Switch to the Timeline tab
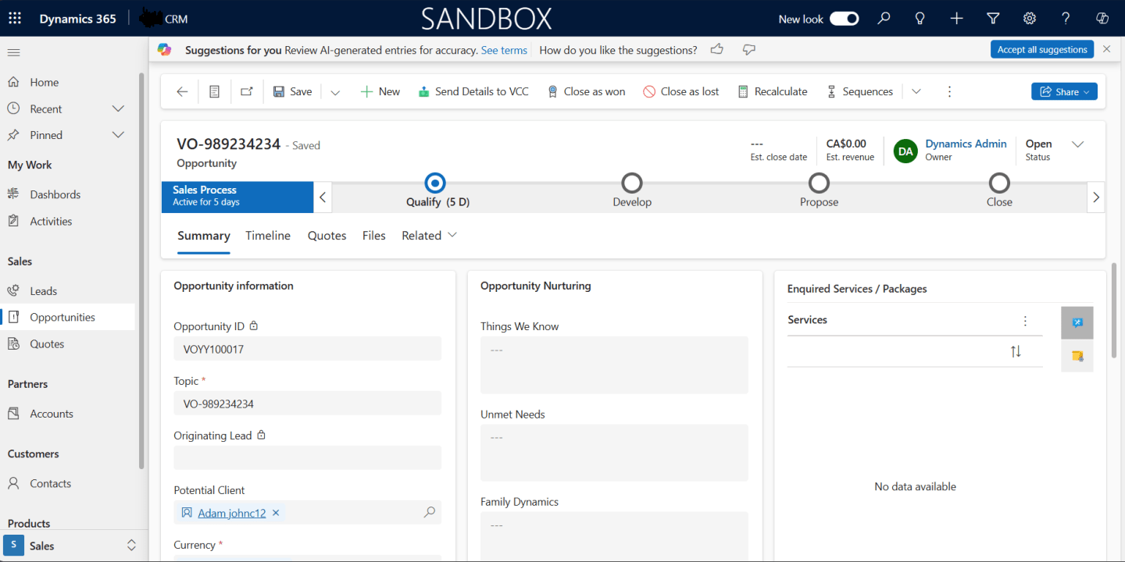This screenshot has width=1125, height=562. pyautogui.click(x=268, y=236)
